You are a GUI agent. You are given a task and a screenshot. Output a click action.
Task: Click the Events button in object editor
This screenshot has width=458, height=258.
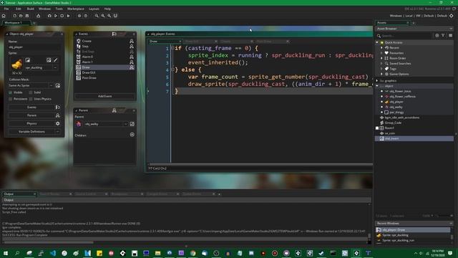pos(31,107)
